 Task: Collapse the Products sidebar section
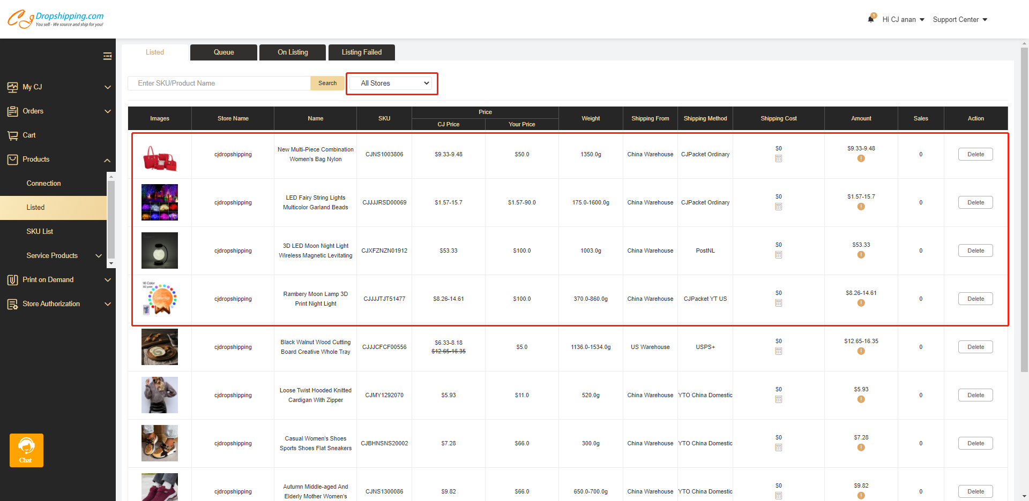[x=58, y=160]
